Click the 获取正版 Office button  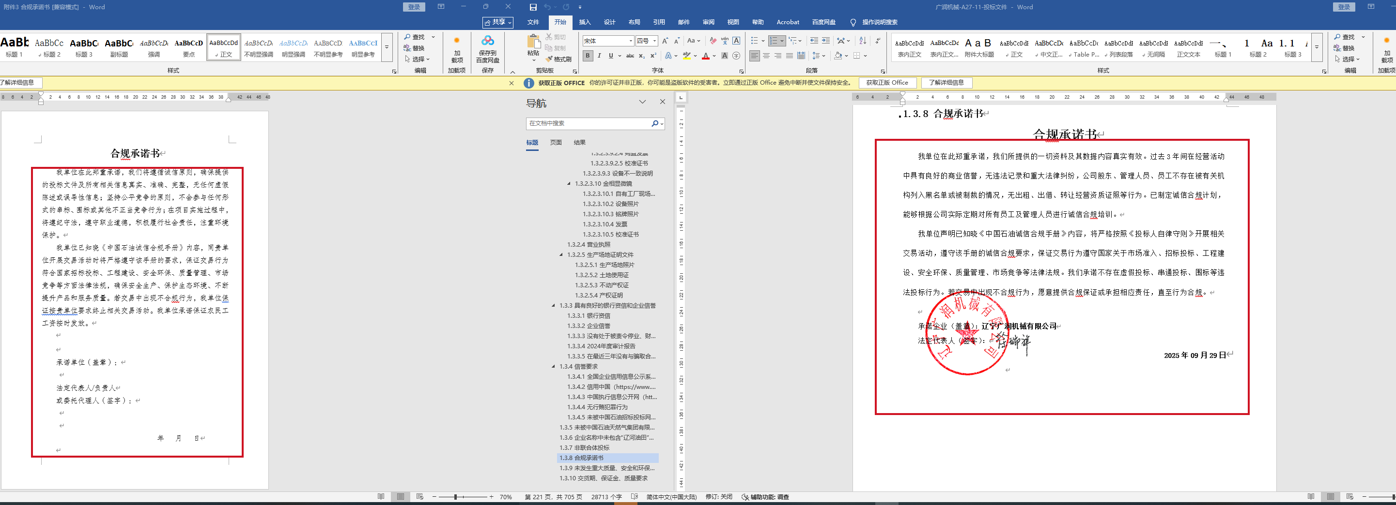click(x=886, y=83)
